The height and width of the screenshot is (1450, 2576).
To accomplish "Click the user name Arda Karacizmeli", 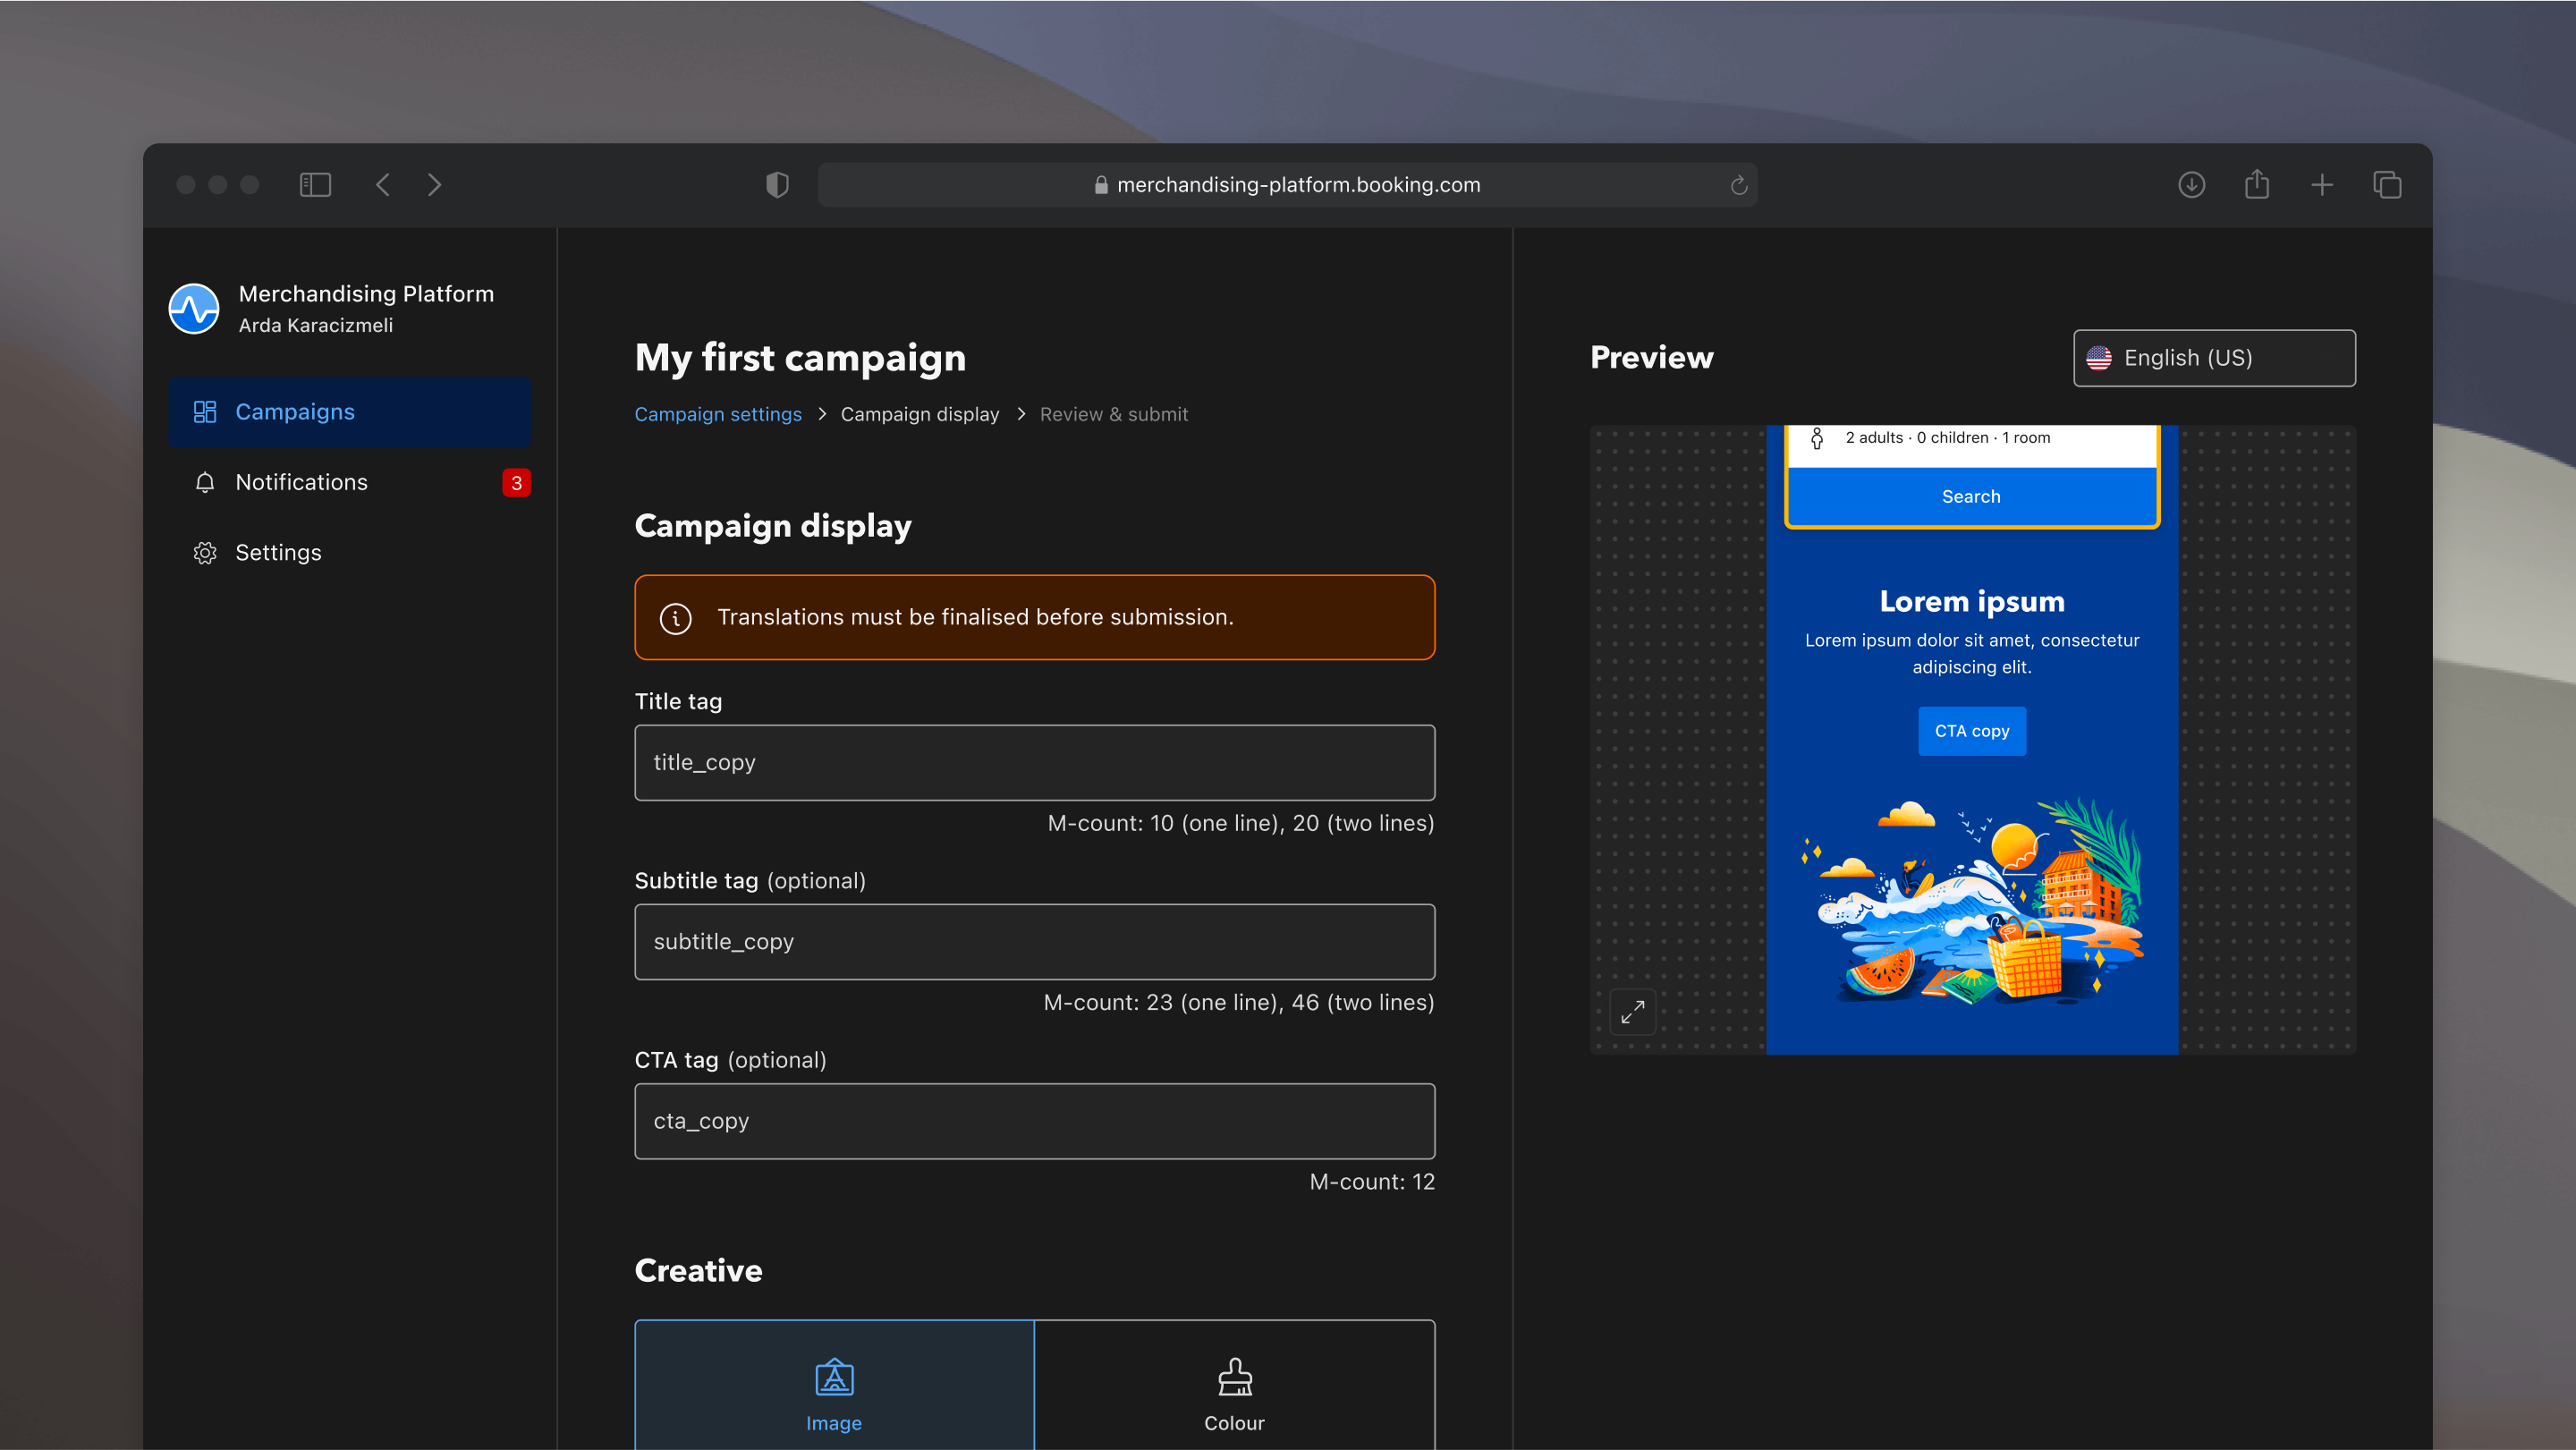I will (x=316, y=326).
